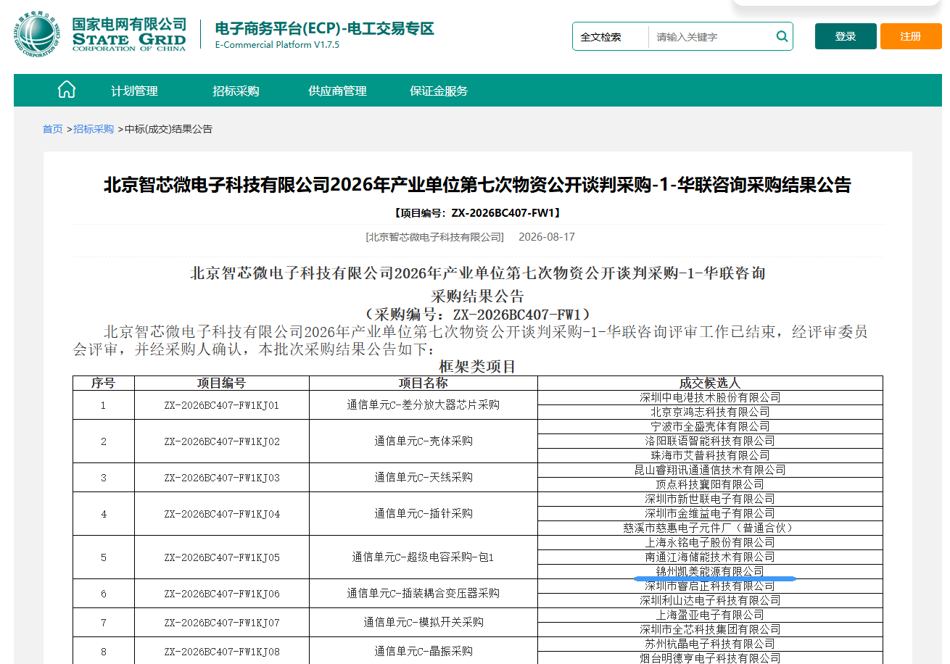Click candidate 北京京鸿志科技有限公司
The height and width of the screenshot is (664, 950).
pyautogui.click(x=710, y=412)
